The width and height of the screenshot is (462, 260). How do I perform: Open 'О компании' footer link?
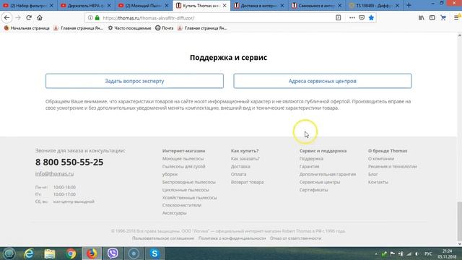[381, 159]
